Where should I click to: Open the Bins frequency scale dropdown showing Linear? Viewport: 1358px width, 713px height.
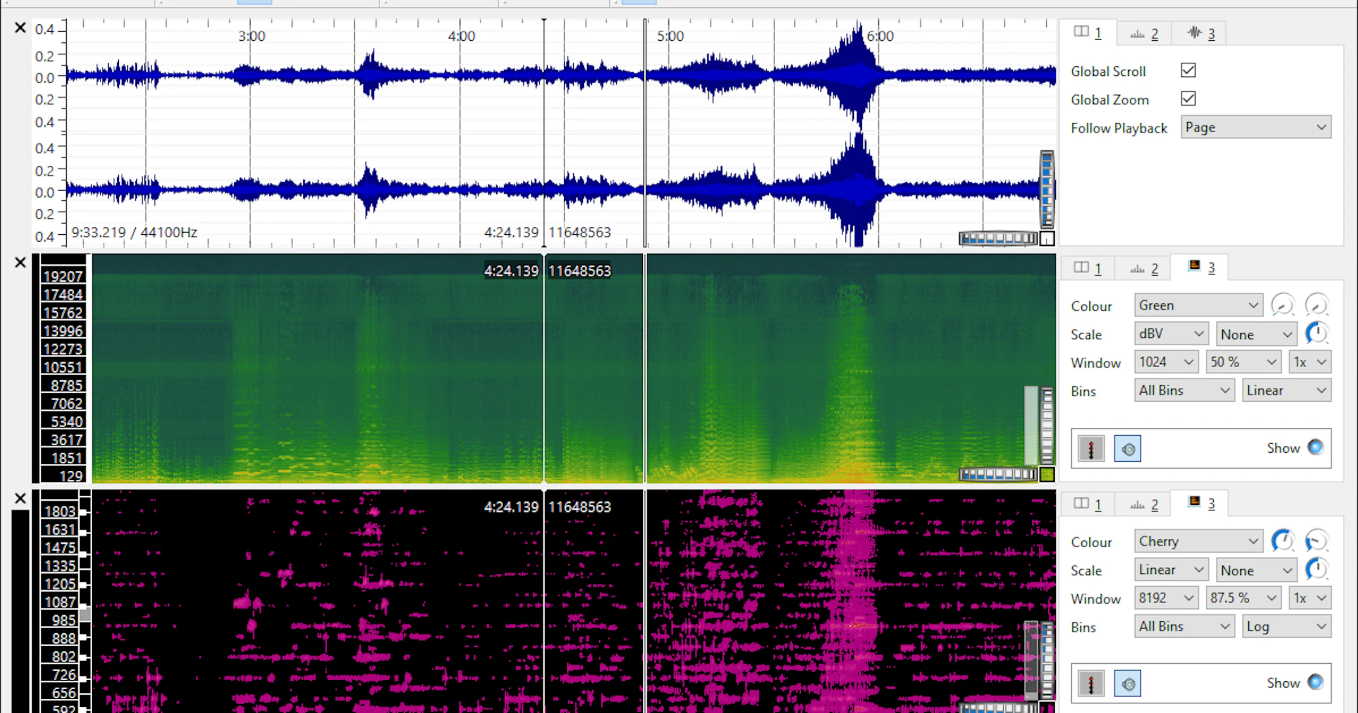pos(1287,390)
